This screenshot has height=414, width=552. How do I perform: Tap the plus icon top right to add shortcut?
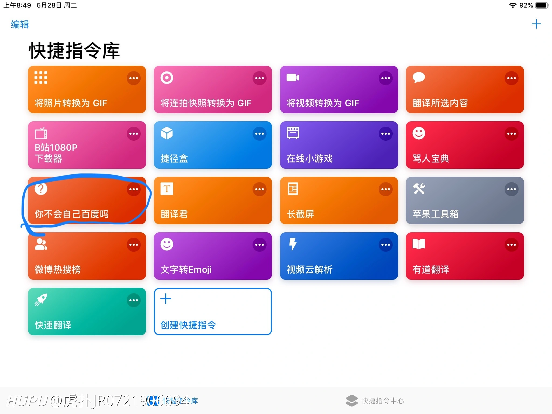click(536, 24)
